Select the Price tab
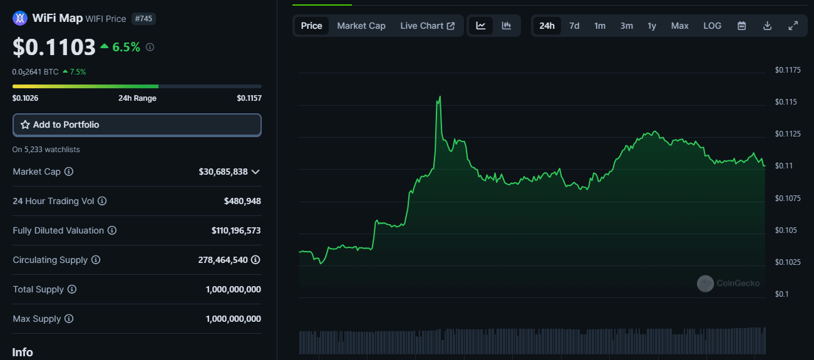 311,26
